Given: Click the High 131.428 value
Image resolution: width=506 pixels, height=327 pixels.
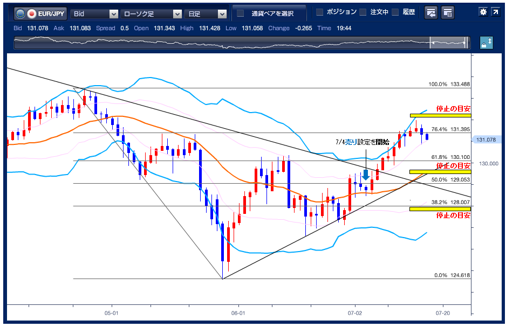Looking at the screenshot, I should tap(209, 28).
